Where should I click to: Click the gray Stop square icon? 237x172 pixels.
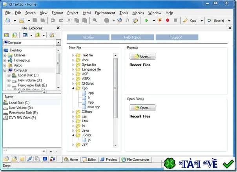175,20
